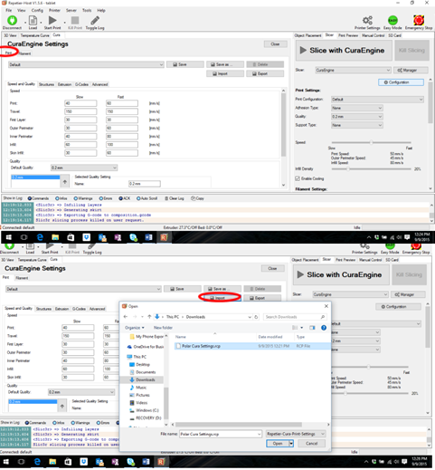Open Skype from the upper taskbar

click(x=133, y=237)
